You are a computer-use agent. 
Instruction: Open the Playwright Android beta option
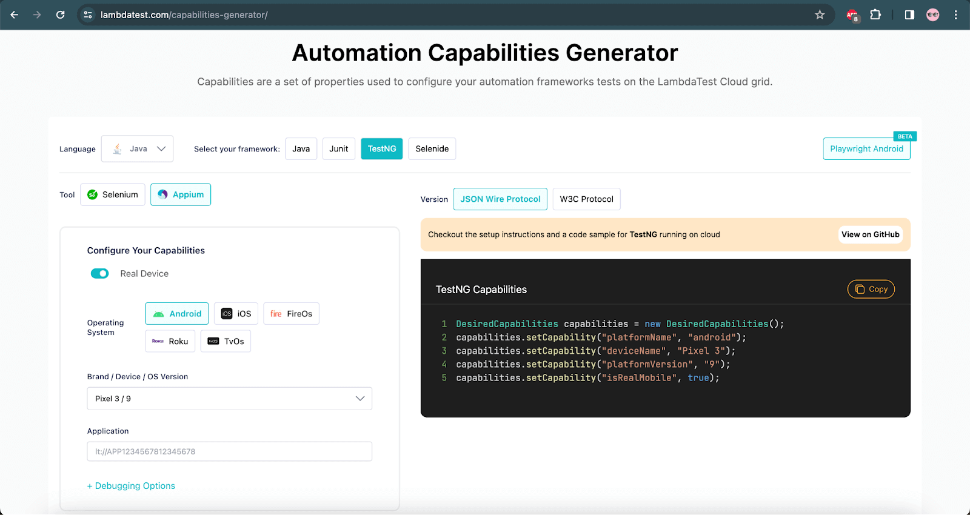click(x=866, y=149)
